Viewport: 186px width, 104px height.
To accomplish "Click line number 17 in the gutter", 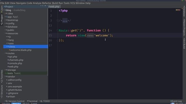I will pyautogui.click(x=50, y=45).
